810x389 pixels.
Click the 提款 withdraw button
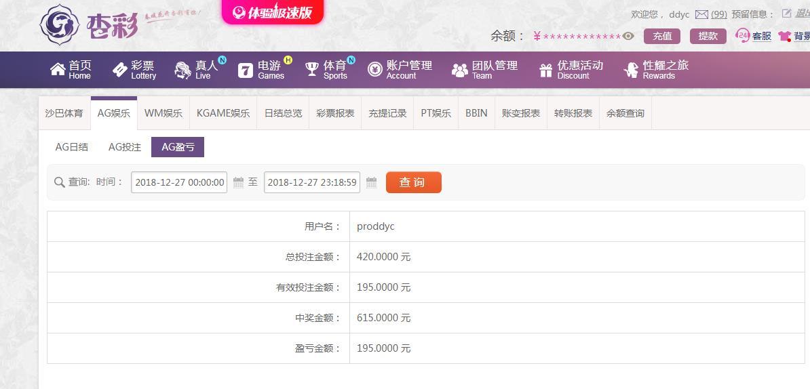[708, 36]
